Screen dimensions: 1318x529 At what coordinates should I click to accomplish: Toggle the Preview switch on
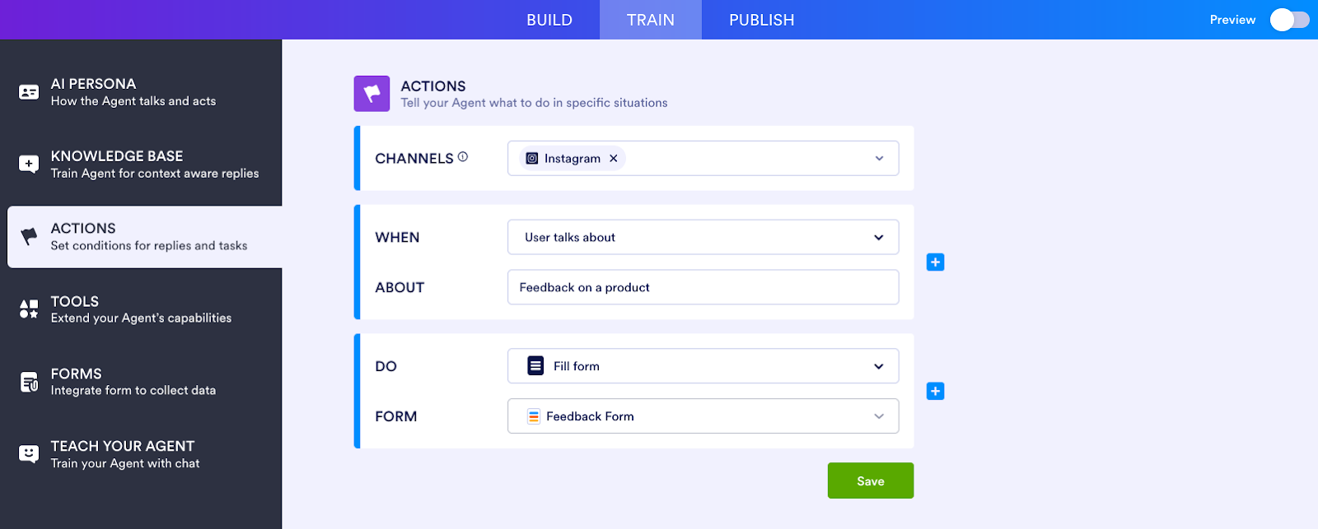coord(1288,19)
